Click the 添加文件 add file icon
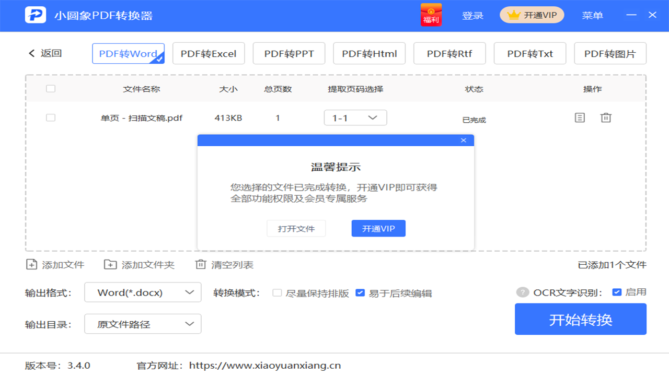Viewport: 669px width, 376px height. pyautogui.click(x=31, y=265)
